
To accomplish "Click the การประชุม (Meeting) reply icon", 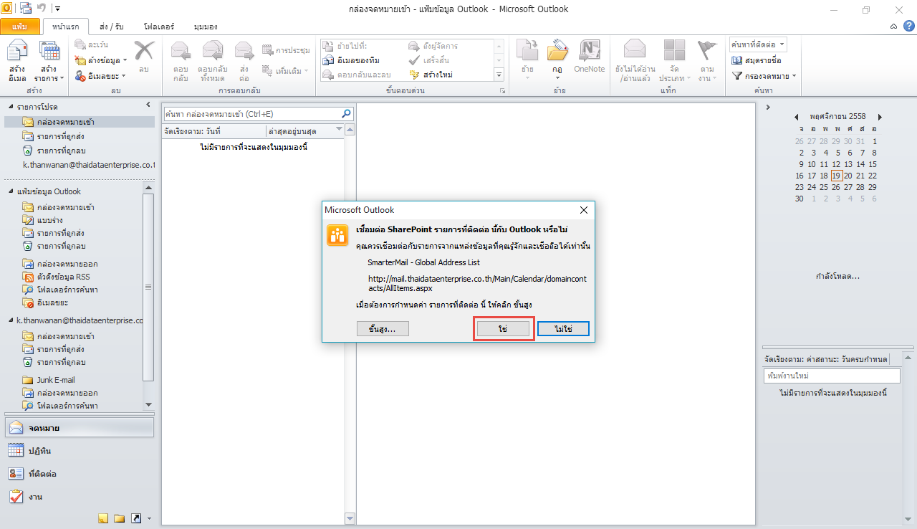I will point(267,50).
